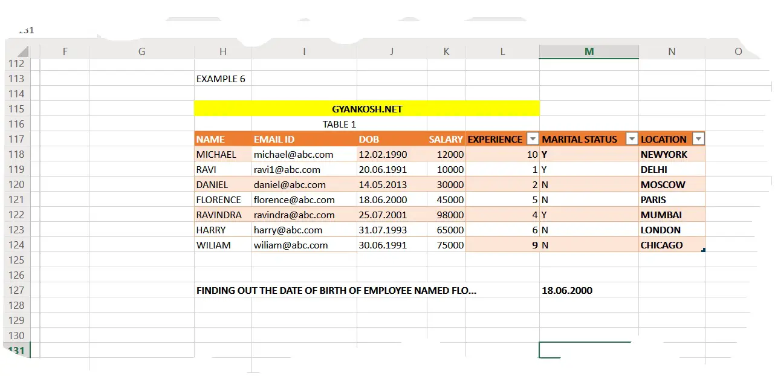Click the EMAIL ID header cell
Viewport: 775px width, 376px height.
click(x=304, y=139)
